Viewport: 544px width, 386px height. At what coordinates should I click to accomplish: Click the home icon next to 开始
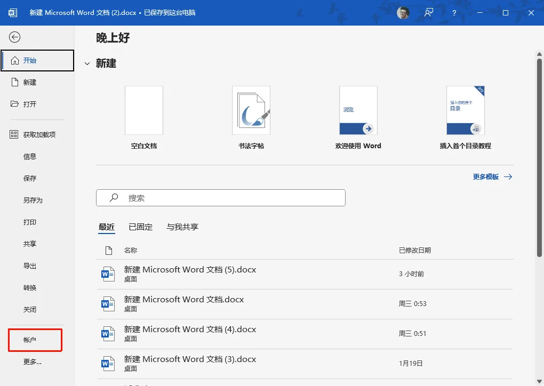(14, 60)
